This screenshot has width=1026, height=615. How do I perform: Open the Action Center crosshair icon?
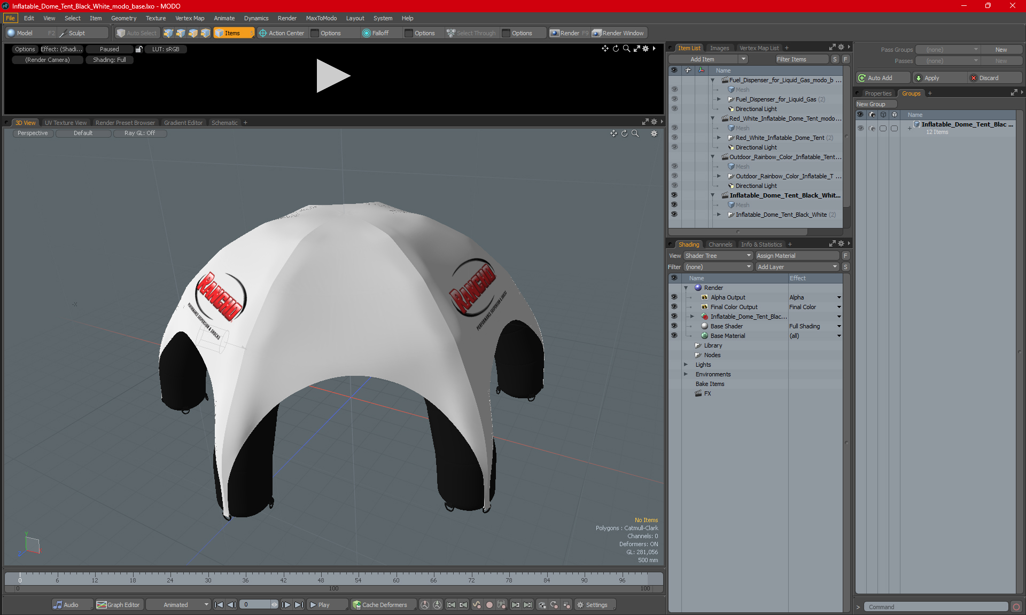pos(262,33)
